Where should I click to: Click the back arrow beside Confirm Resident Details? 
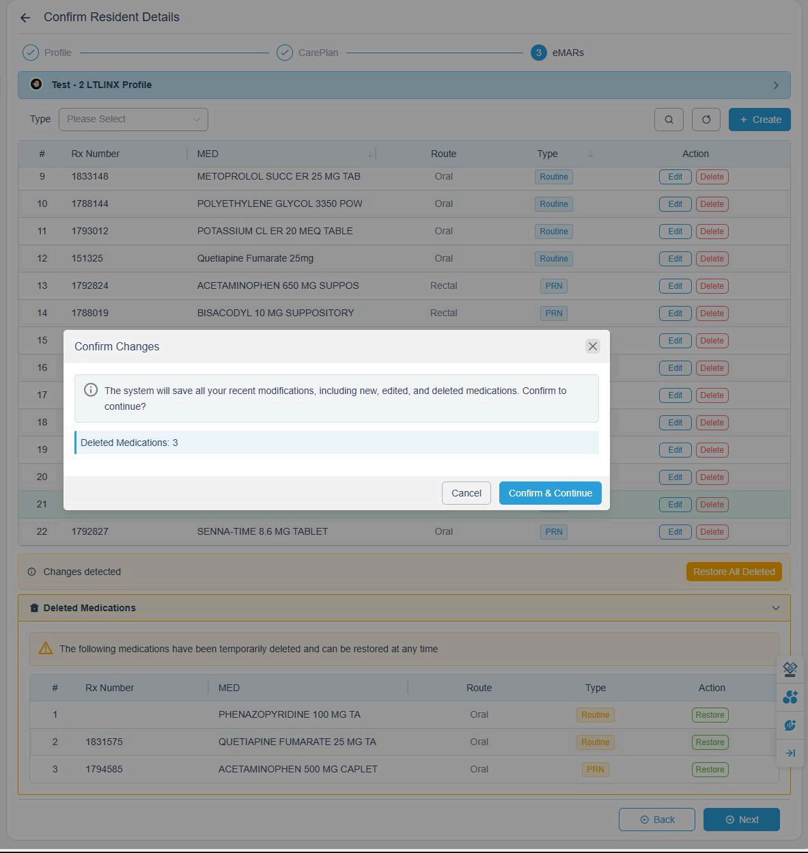point(25,18)
